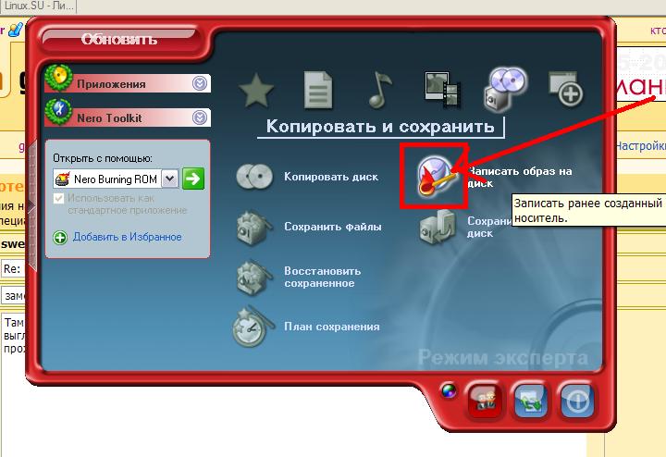
Task: Open the color scheme sphere icon
Action: tap(449, 390)
